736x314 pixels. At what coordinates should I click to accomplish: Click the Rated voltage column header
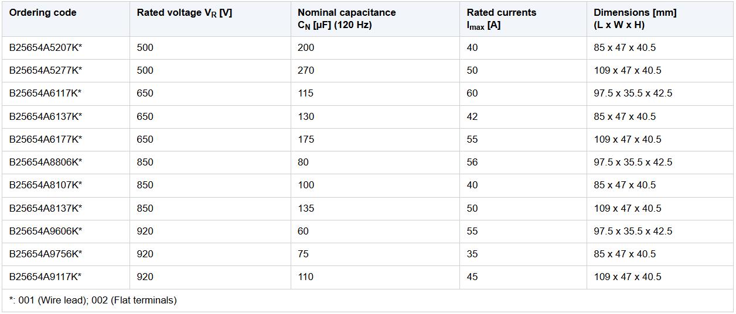tap(185, 13)
